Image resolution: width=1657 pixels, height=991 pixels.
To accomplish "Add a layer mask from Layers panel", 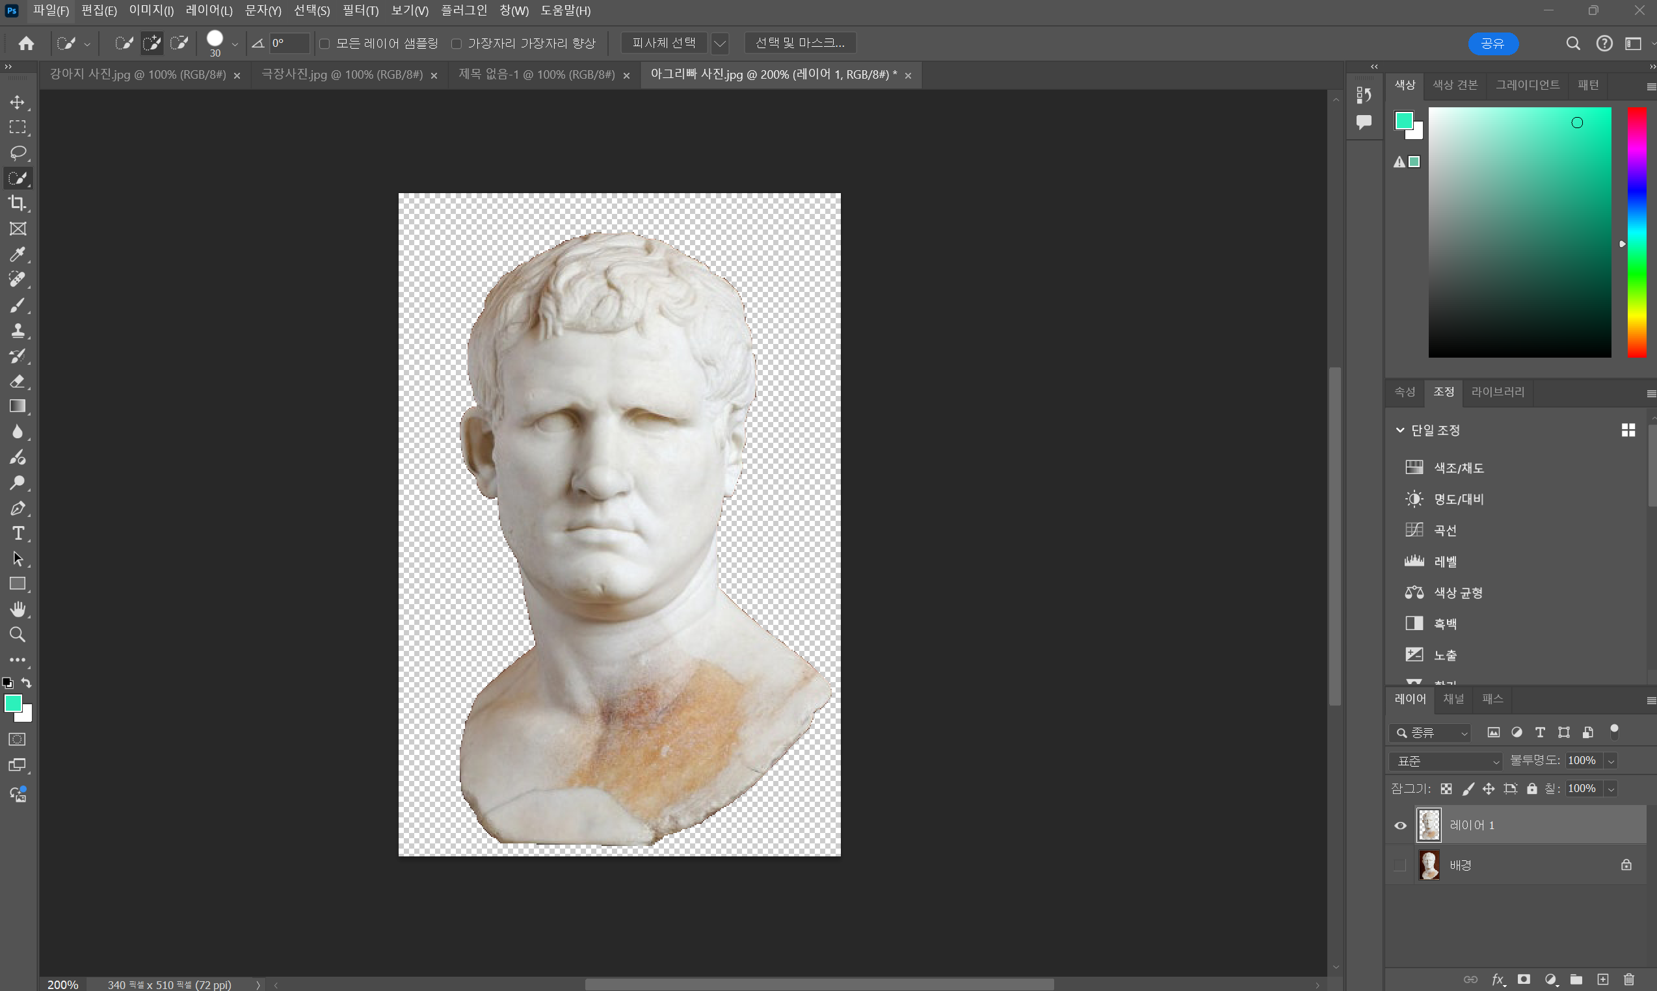I will click(x=1524, y=979).
